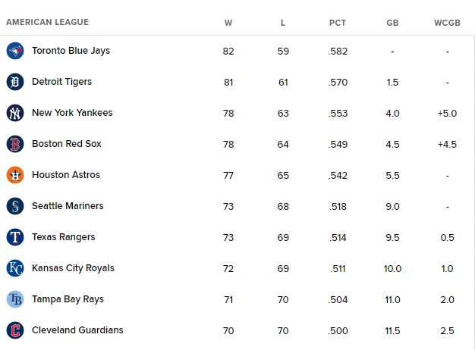
Task: Select the Cleveland Guardians C logo
Action: [15, 330]
